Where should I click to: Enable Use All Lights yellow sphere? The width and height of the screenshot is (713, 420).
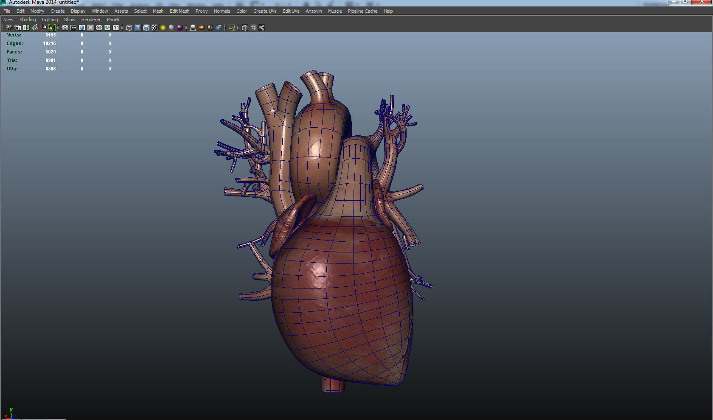click(x=163, y=28)
